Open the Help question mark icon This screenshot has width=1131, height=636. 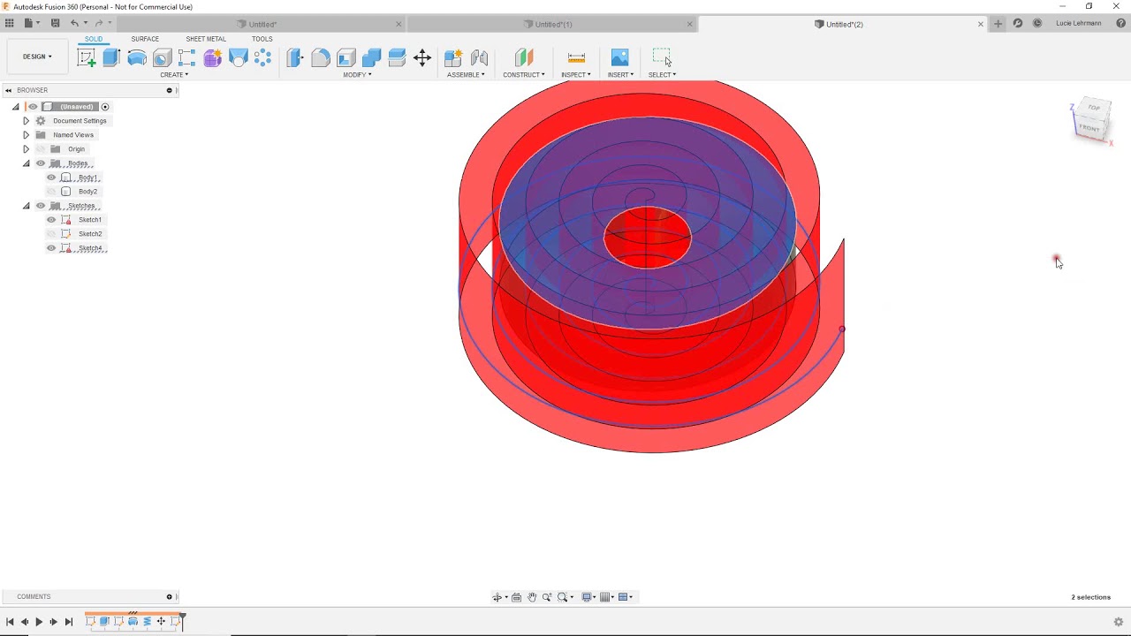(1121, 24)
